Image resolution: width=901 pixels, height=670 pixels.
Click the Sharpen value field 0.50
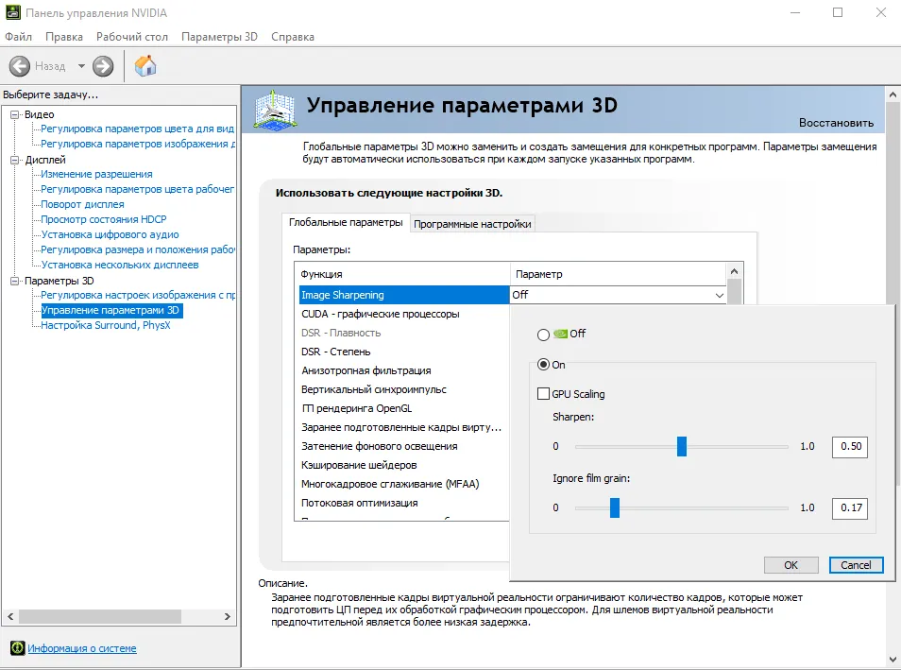pos(850,446)
